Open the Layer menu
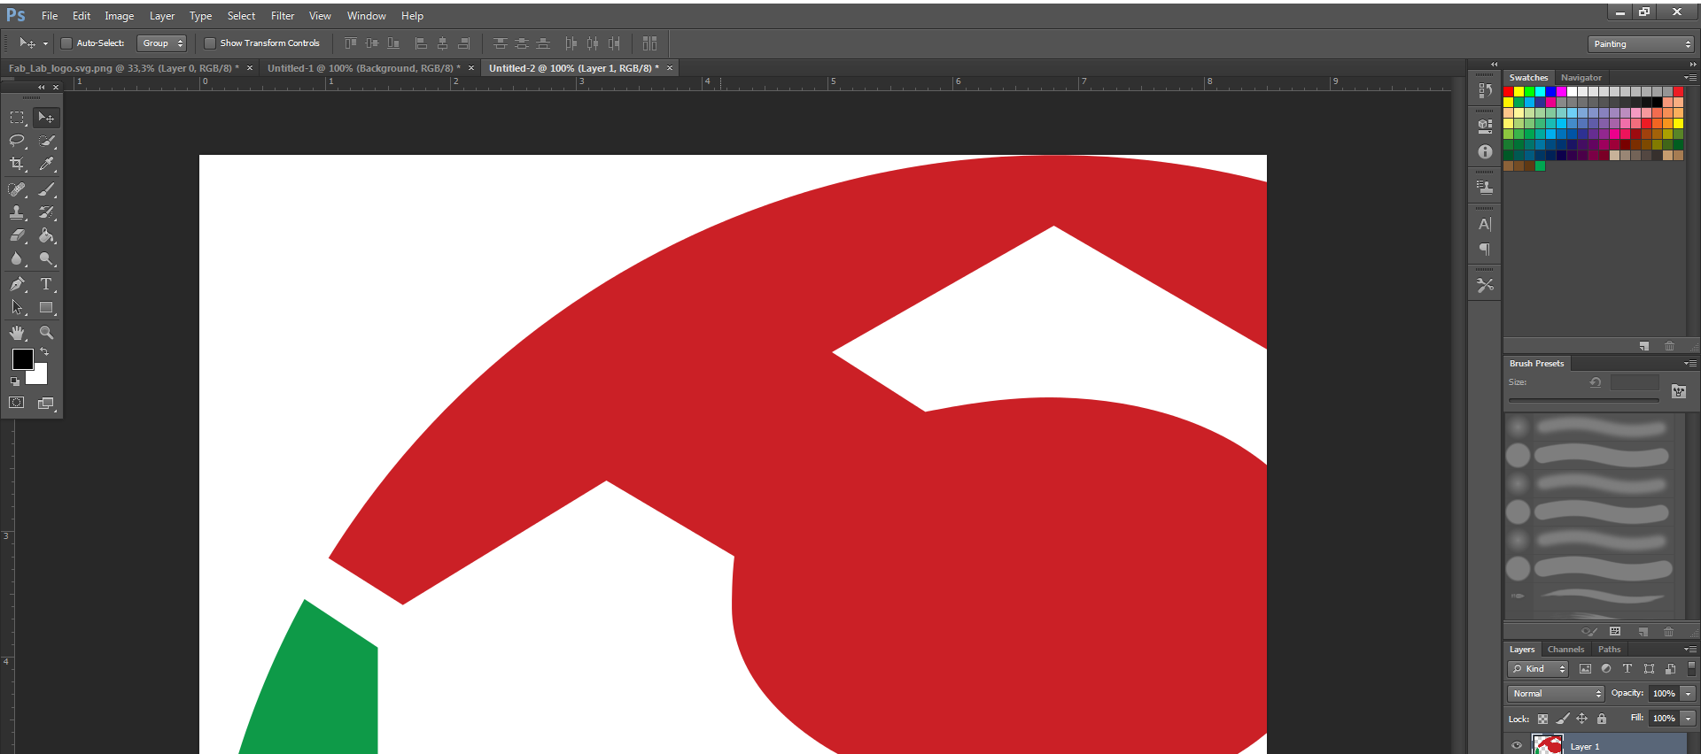This screenshot has width=1701, height=754. click(x=162, y=16)
